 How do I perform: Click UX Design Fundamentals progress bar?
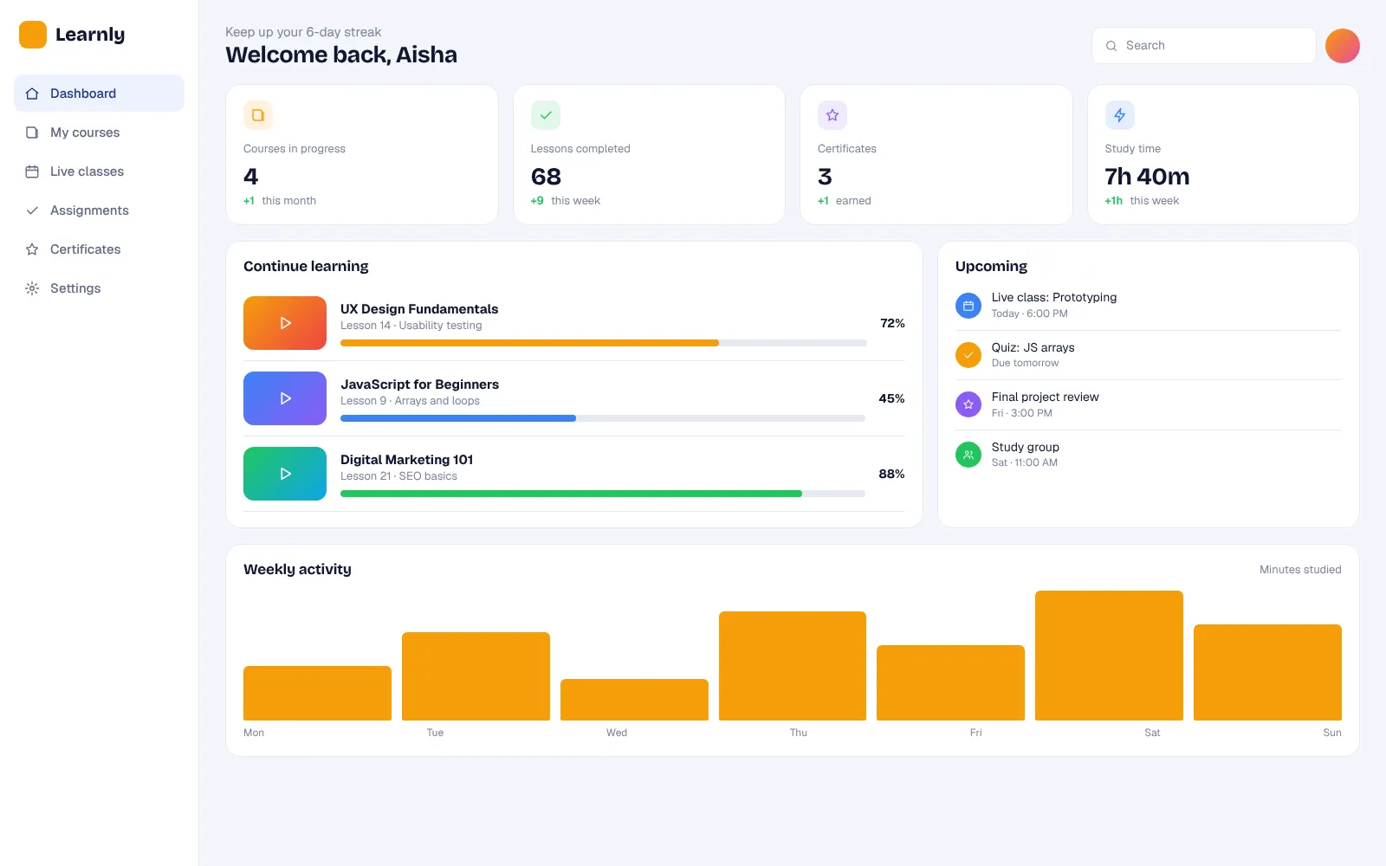(603, 343)
